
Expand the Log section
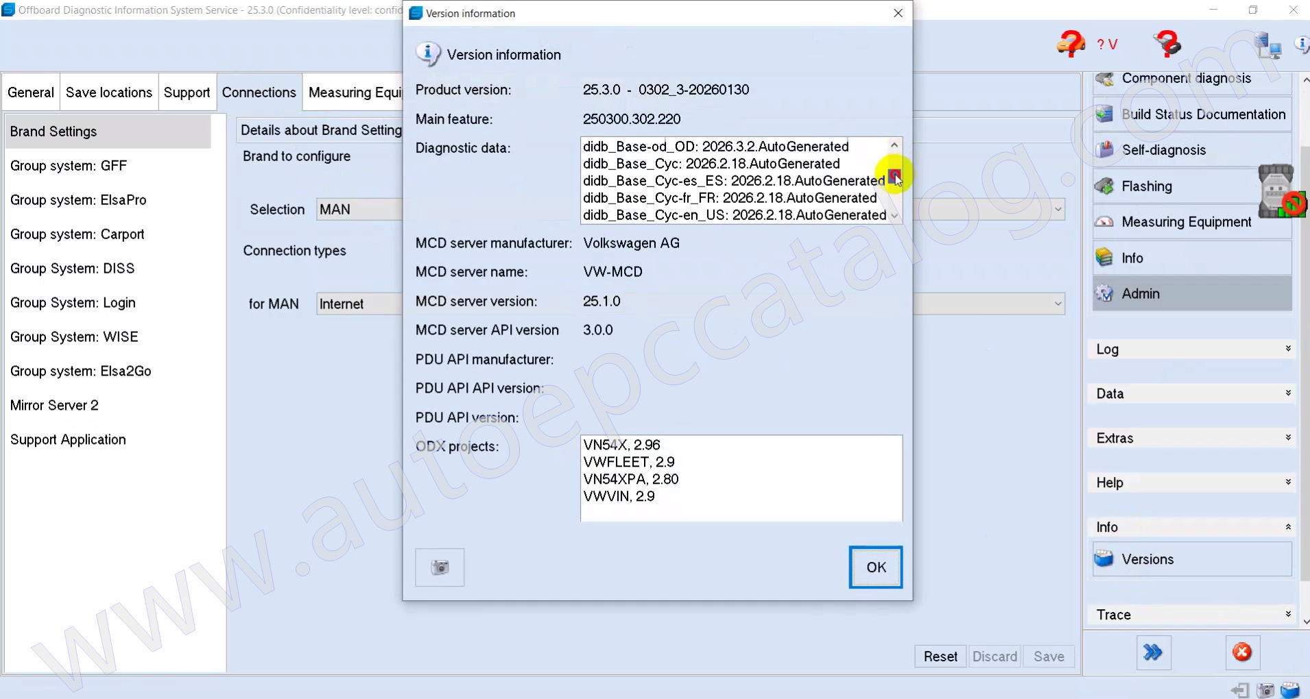point(1191,349)
